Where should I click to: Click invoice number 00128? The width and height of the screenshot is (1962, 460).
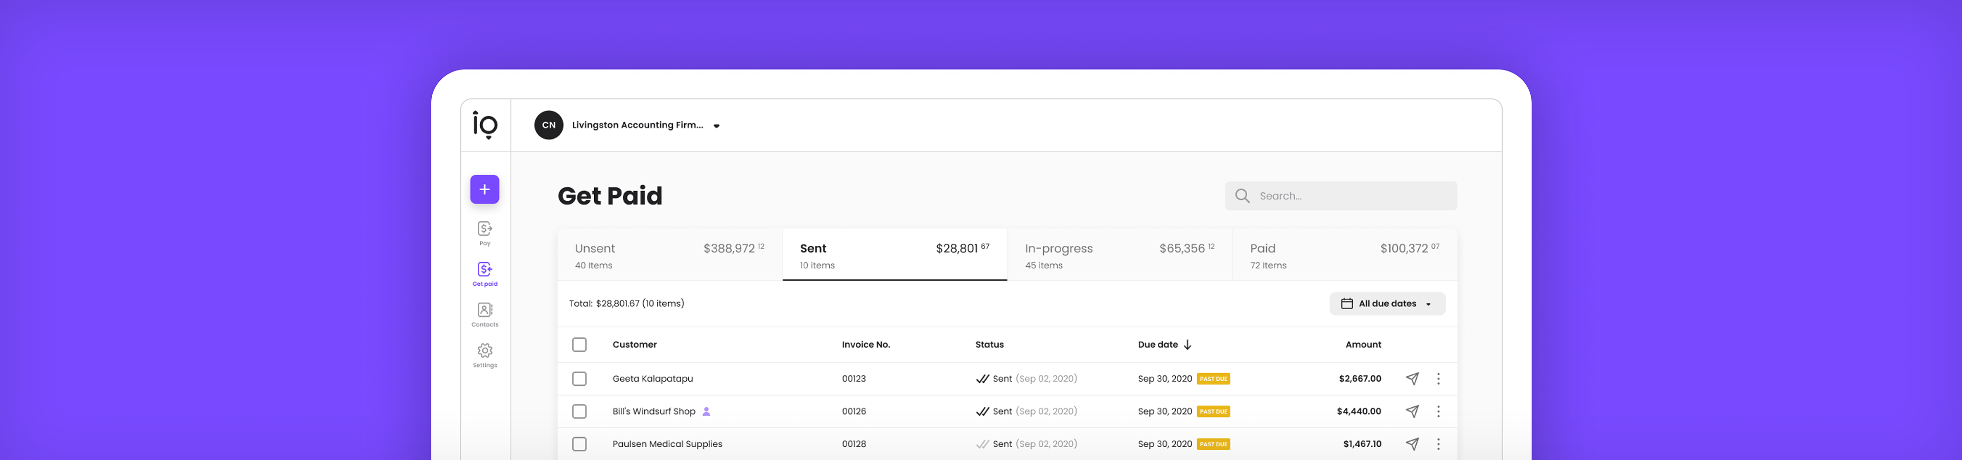pyautogui.click(x=854, y=444)
